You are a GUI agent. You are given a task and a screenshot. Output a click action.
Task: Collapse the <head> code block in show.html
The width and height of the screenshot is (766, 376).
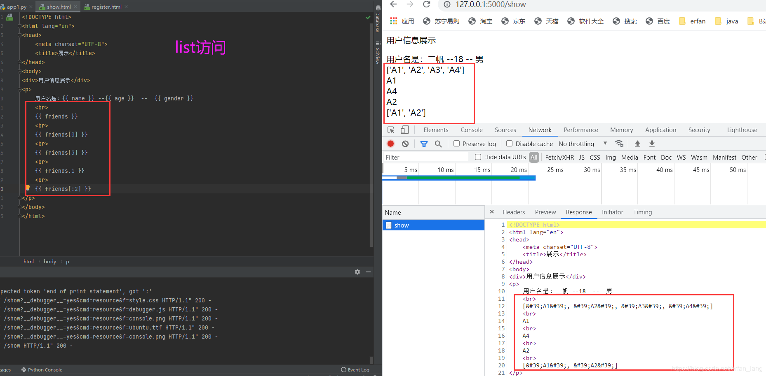pos(19,35)
